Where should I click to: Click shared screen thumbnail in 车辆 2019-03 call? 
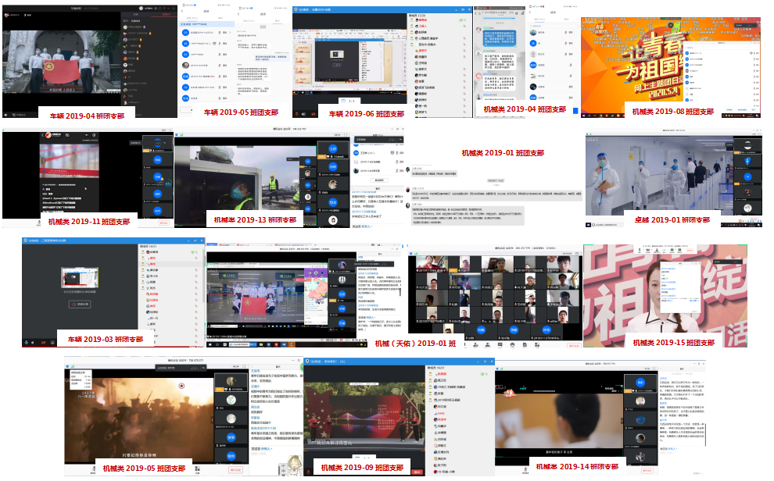click(78, 277)
